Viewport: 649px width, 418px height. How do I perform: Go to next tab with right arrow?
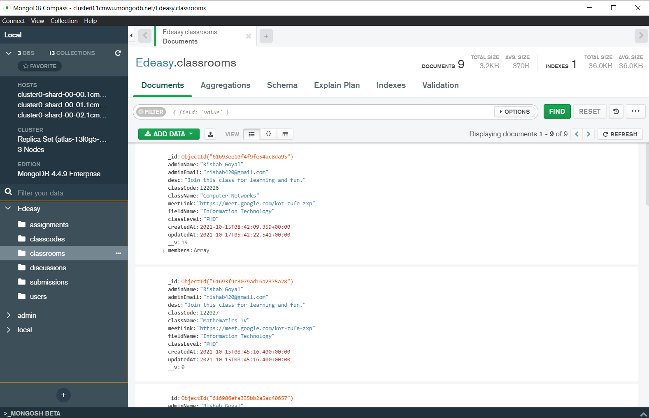[x=641, y=36]
